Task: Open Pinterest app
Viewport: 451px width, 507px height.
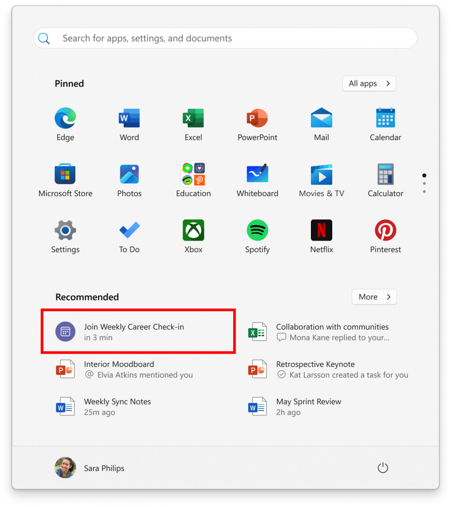Action: click(385, 236)
